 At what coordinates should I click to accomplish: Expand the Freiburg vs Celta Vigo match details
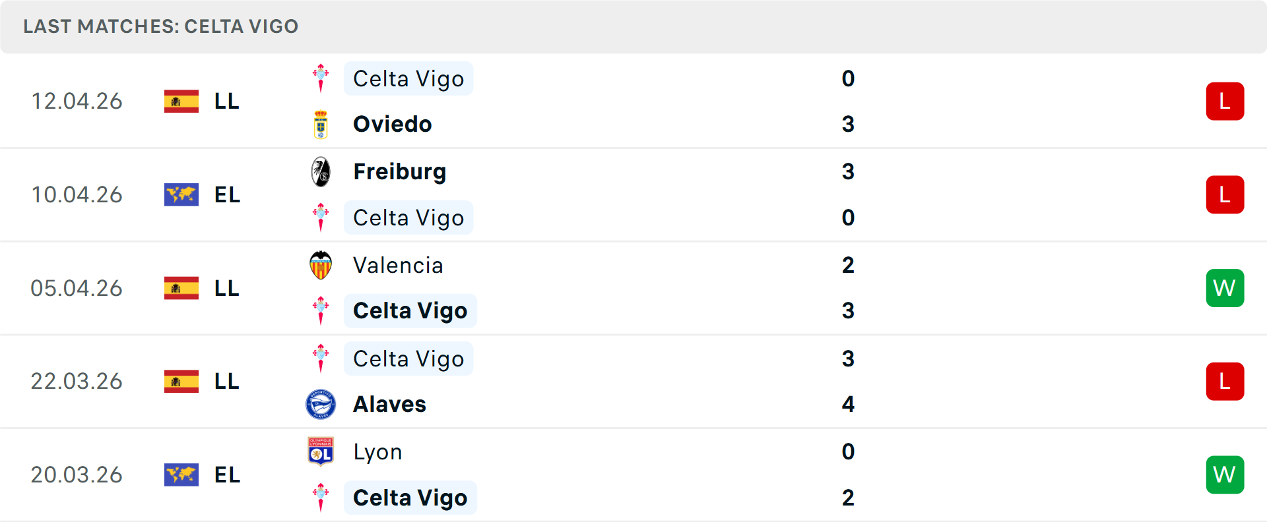(x=633, y=194)
